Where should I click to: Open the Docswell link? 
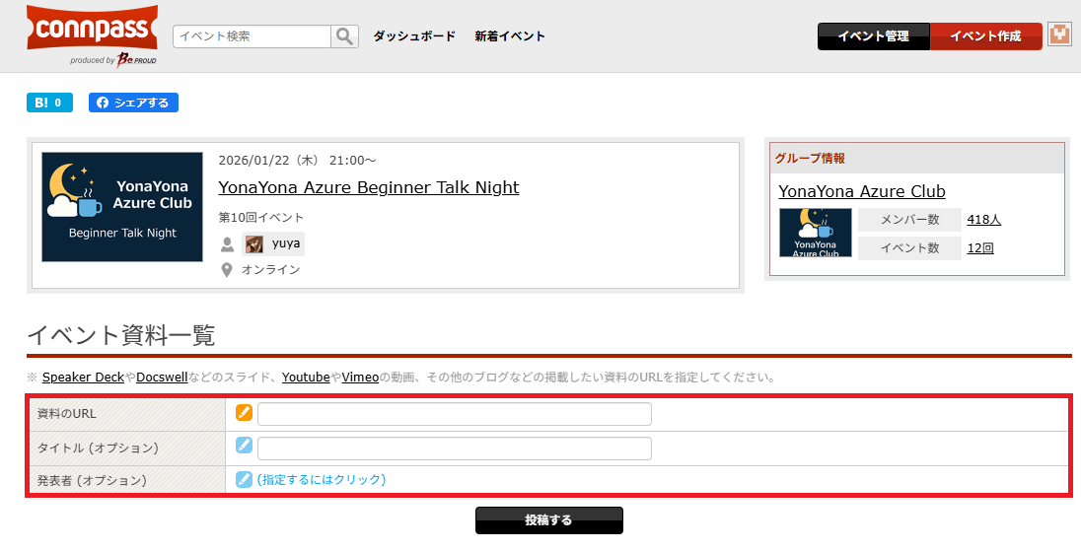click(x=162, y=378)
